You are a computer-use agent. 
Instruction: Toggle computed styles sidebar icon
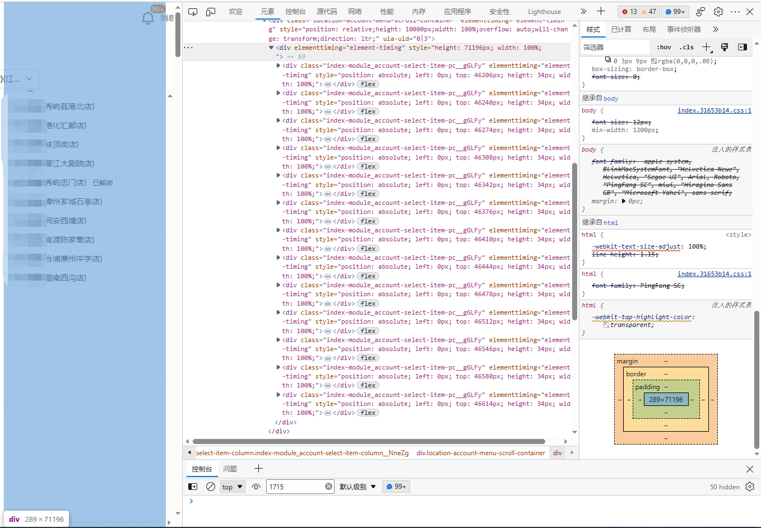[x=743, y=47]
